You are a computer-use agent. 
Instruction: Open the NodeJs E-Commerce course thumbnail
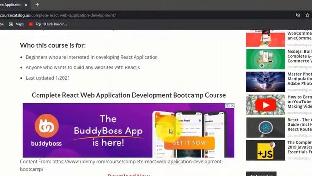265,59
